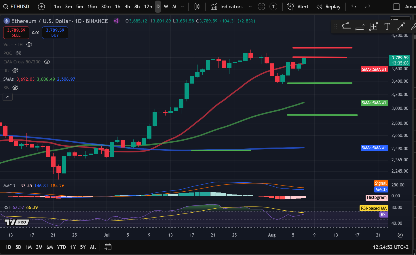
Task: Select the 3m timeframe
Action: click(x=69, y=7)
